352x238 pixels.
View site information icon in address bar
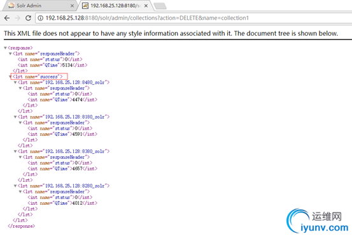pos(40,18)
